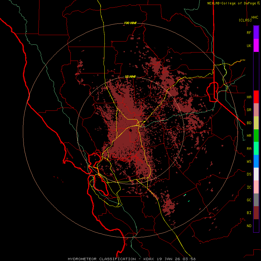Click the WS legend label
Viewport: 261px width, 261px height.
[x=249, y=162]
